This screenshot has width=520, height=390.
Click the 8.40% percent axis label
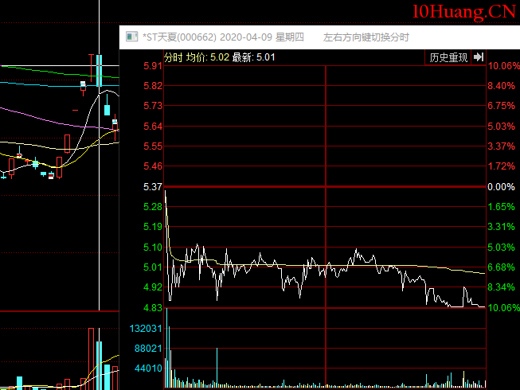(501, 86)
